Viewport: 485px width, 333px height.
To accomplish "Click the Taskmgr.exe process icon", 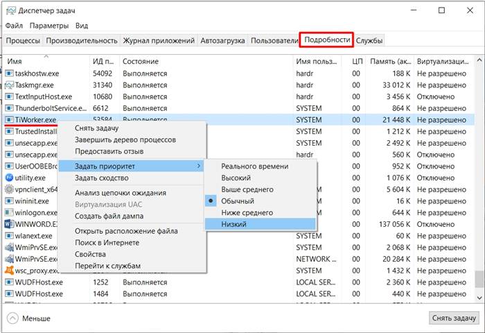I will coord(9,85).
